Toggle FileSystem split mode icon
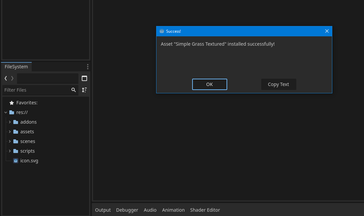Screen dimensions: 364x216 (x=84, y=78)
